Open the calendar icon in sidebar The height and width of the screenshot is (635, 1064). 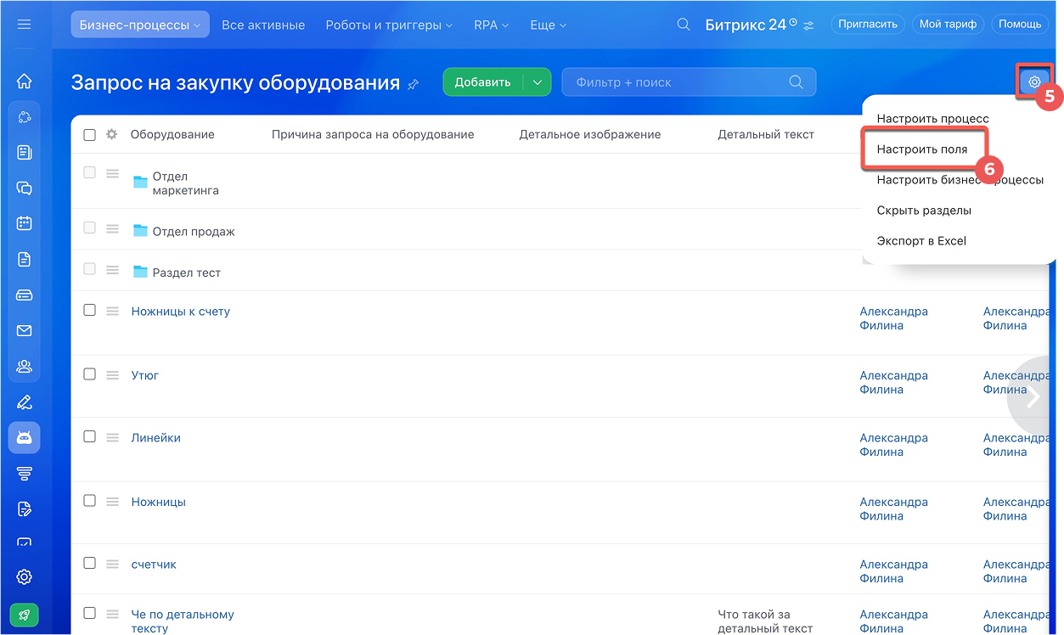tap(24, 224)
